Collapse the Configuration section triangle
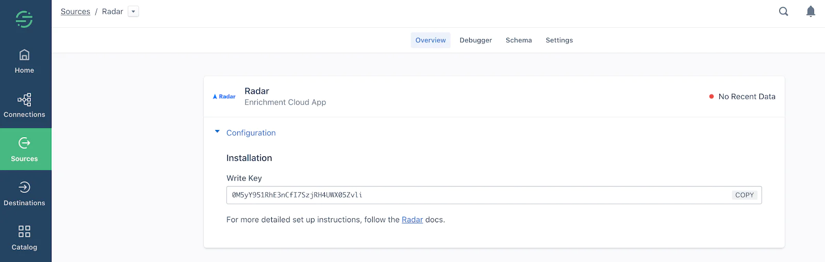 point(217,132)
